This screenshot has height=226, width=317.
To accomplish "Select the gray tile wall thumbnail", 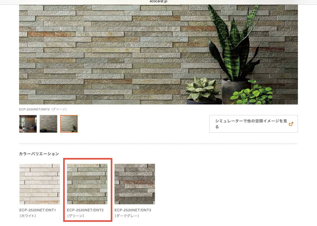I will click(48, 124).
